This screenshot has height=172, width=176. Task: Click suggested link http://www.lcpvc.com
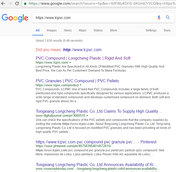click(x=82, y=50)
